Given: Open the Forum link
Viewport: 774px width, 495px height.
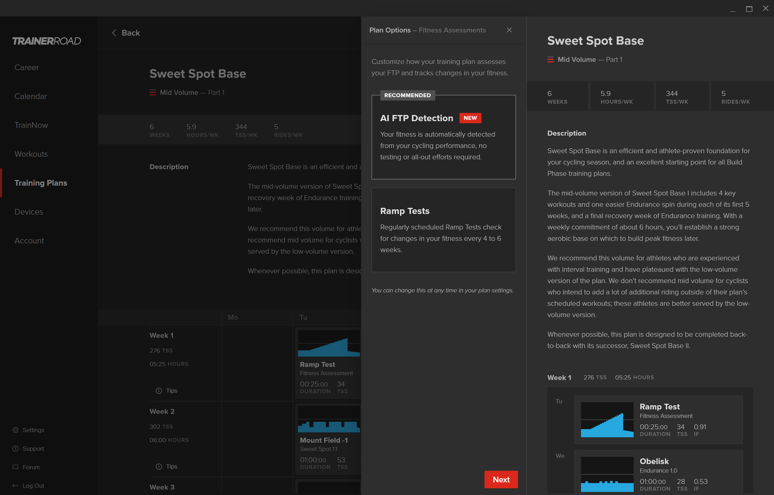Looking at the screenshot, I should (x=31, y=467).
